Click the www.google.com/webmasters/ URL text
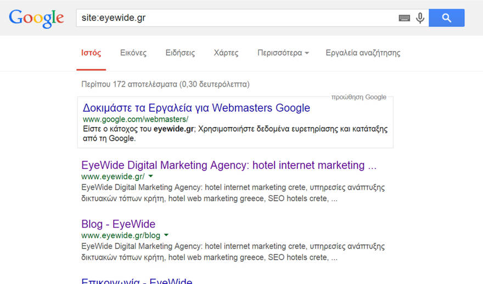 [136, 119]
